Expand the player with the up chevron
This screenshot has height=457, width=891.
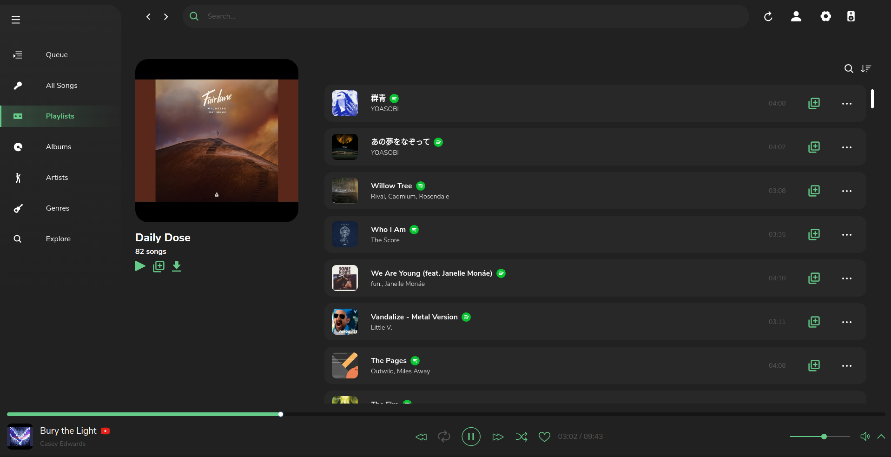pyautogui.click(x=881, y=437)
